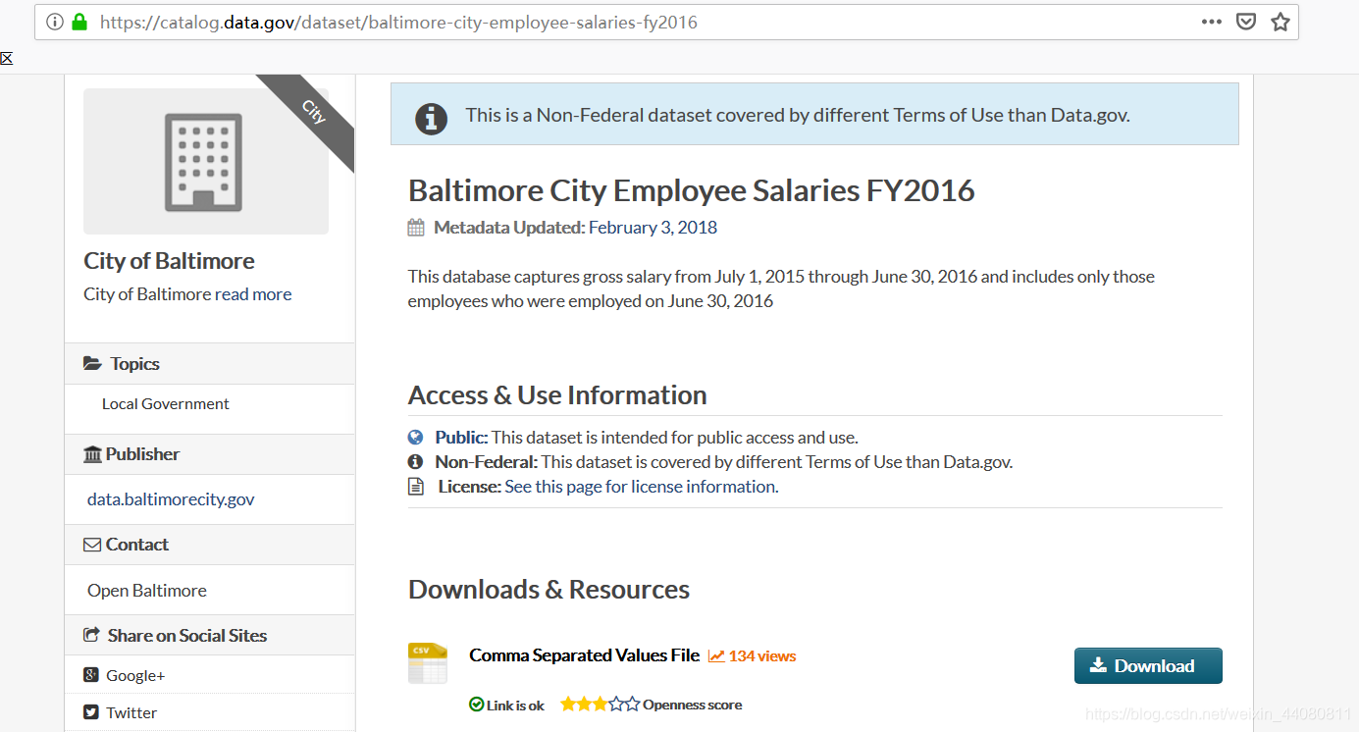
Task: Click the Access & Use Information heading
Action: [557, 395]
